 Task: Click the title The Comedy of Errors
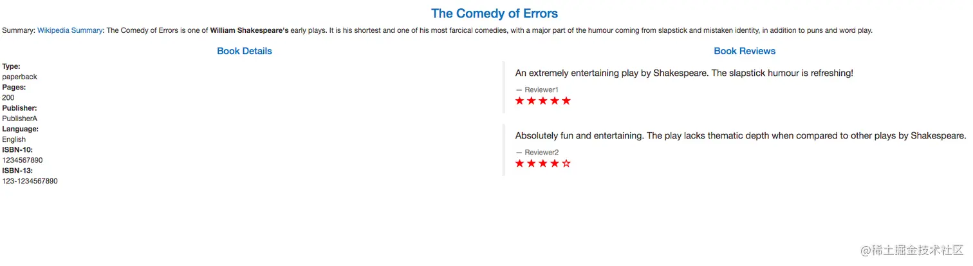[x=494, y=14]
